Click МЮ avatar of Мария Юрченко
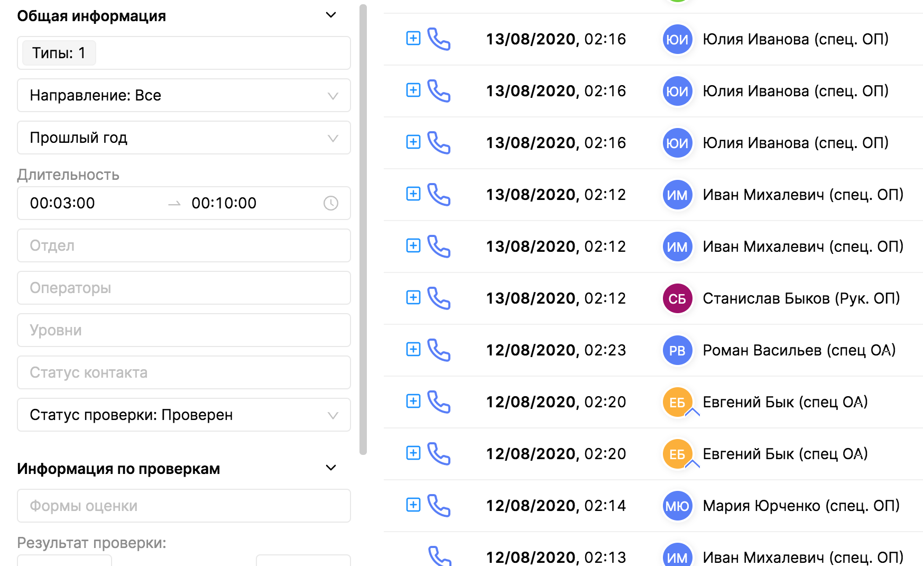923x566 pixels. [677, 506]
